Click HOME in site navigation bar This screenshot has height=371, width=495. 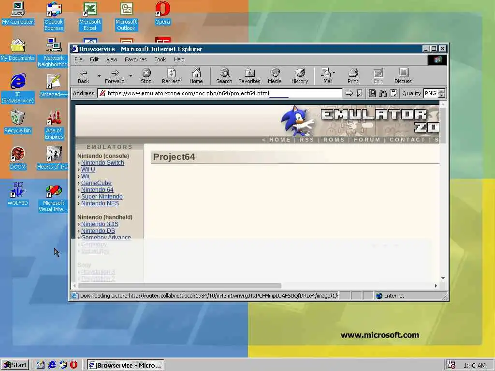280,140
